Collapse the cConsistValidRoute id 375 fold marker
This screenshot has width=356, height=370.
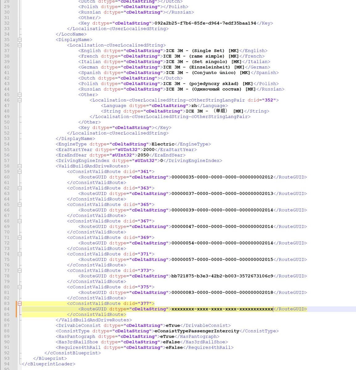coord(20,287)
